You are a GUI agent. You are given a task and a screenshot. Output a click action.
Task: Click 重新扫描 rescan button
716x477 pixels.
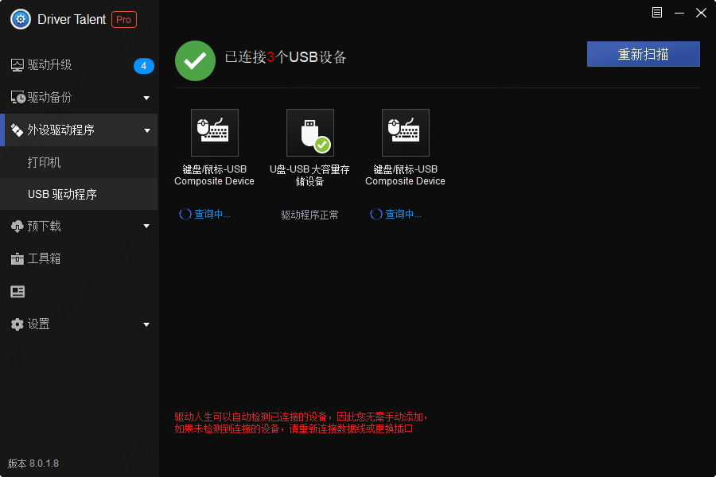click(643, 54)
